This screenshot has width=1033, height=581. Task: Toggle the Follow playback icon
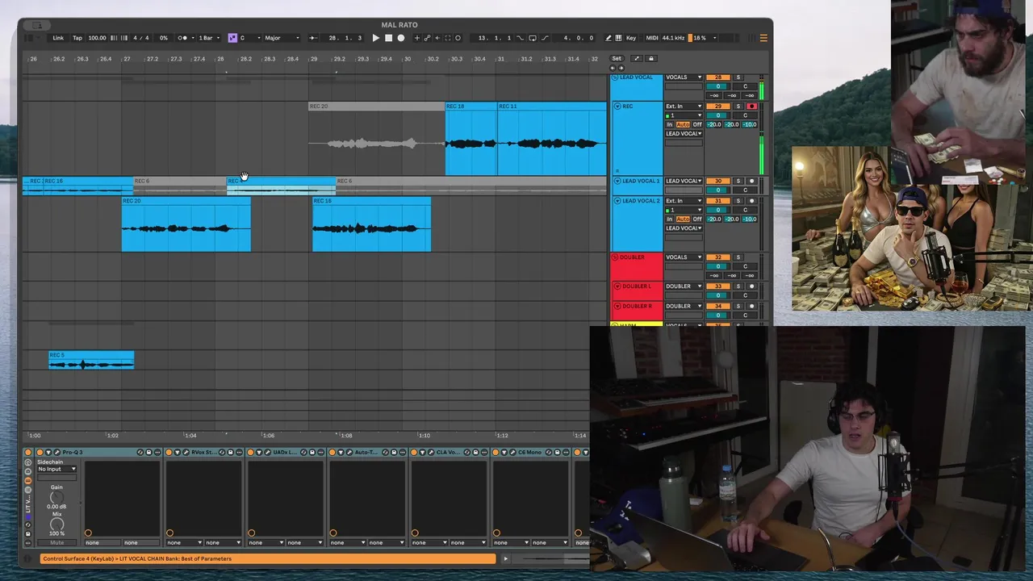point(313,38)
